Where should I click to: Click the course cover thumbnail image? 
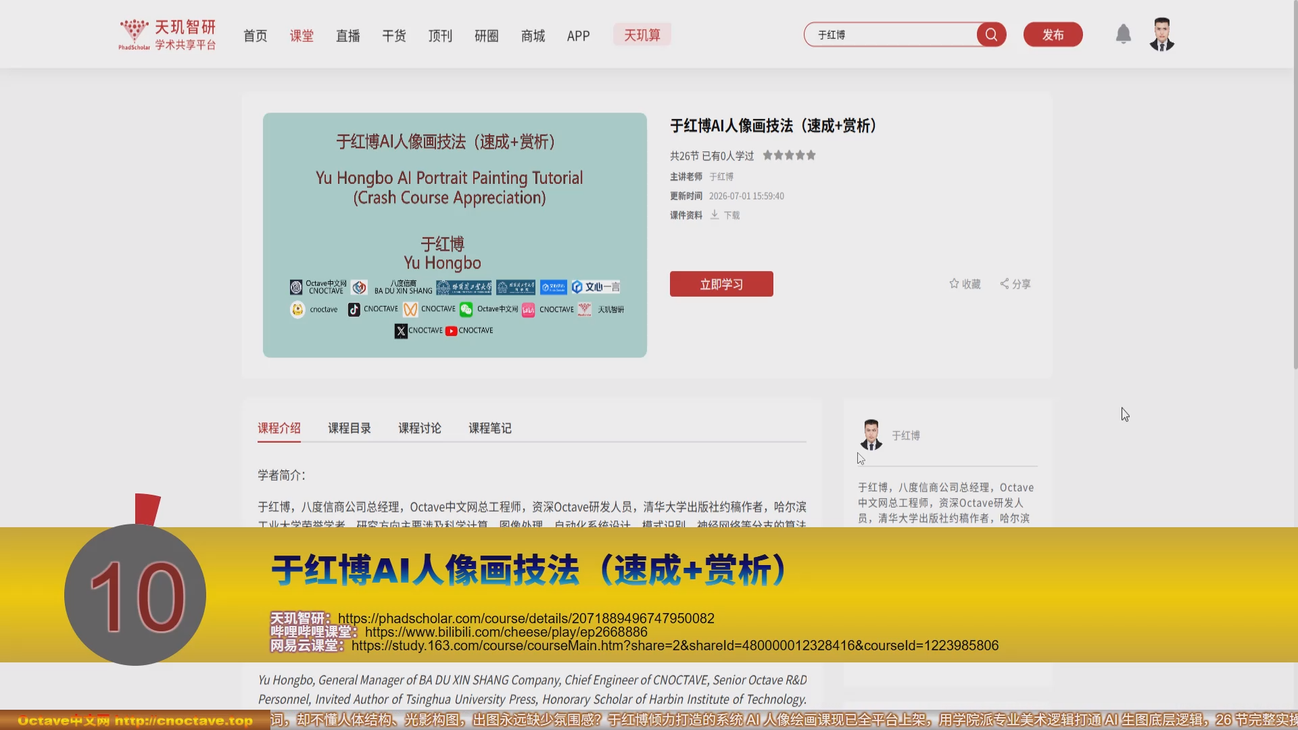click(x=455, y=235)
